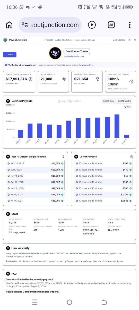The height and width of the screenshot is (310, 139).
Task: Click green verified check beside $136
Action: (131, 182)
